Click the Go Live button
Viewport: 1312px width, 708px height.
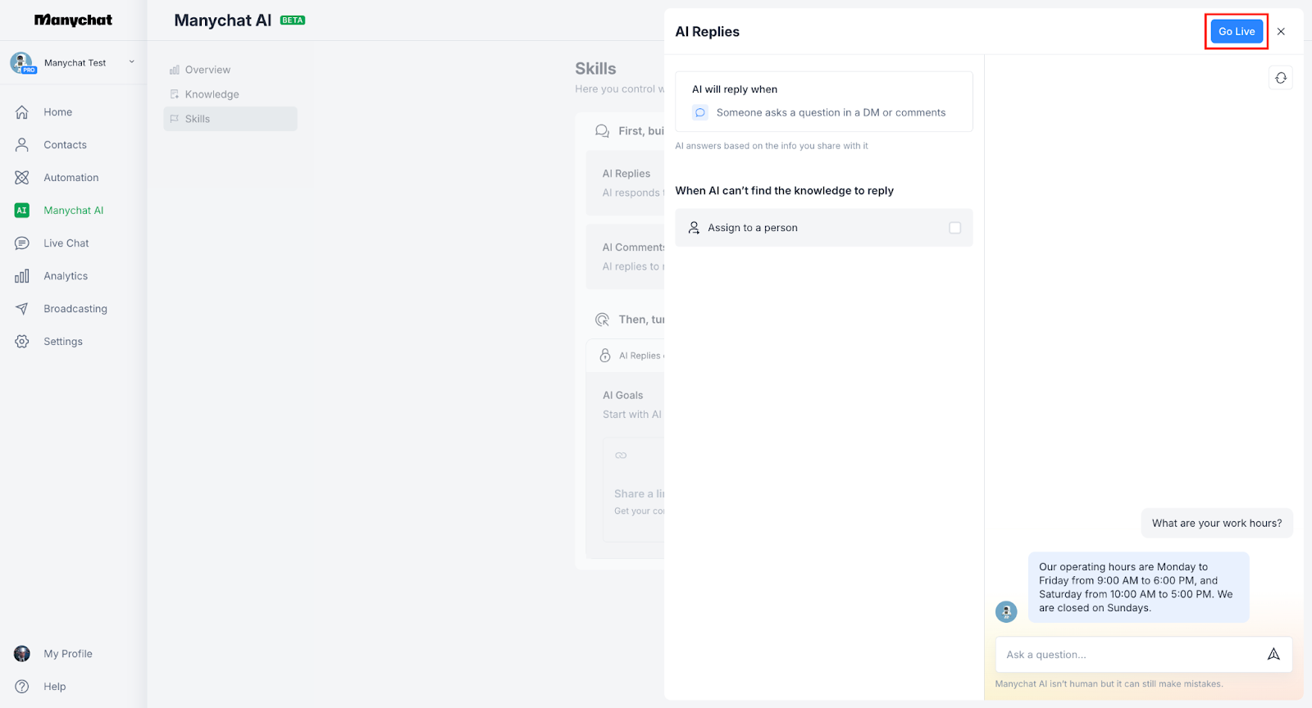pyautogui.click(x=1236, y=32)
